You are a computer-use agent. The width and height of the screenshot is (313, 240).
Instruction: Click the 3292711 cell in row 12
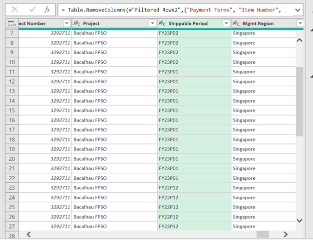pos(45,82)
